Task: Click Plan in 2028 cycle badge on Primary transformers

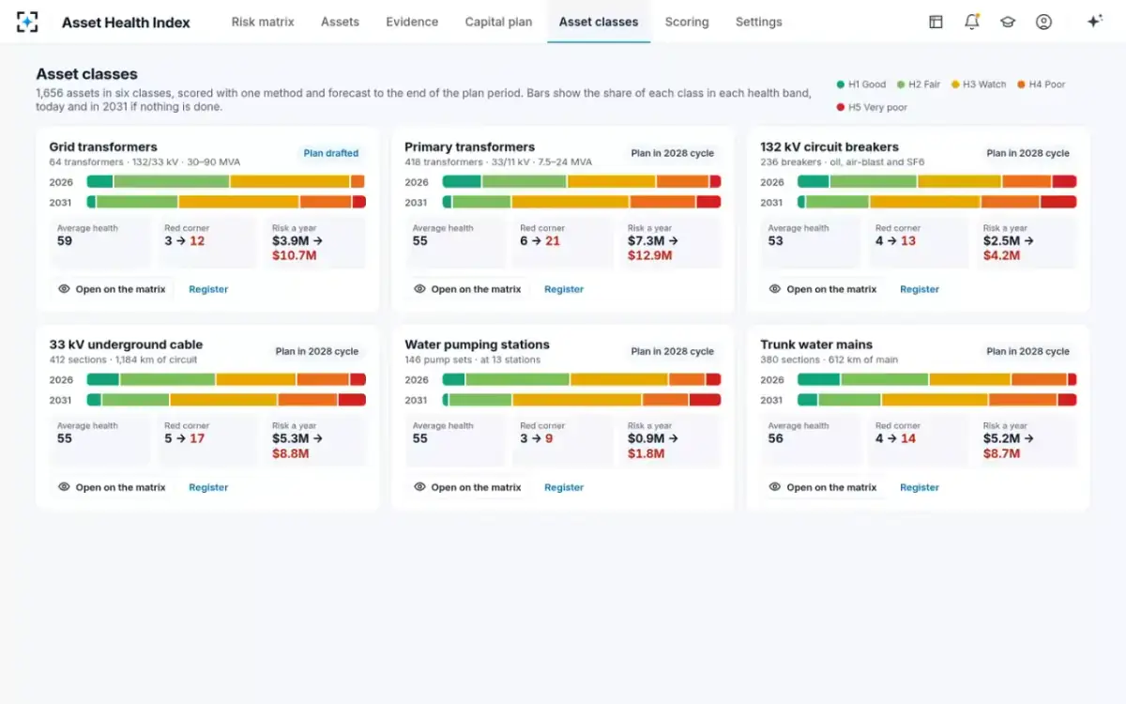Action: (673, 153)
